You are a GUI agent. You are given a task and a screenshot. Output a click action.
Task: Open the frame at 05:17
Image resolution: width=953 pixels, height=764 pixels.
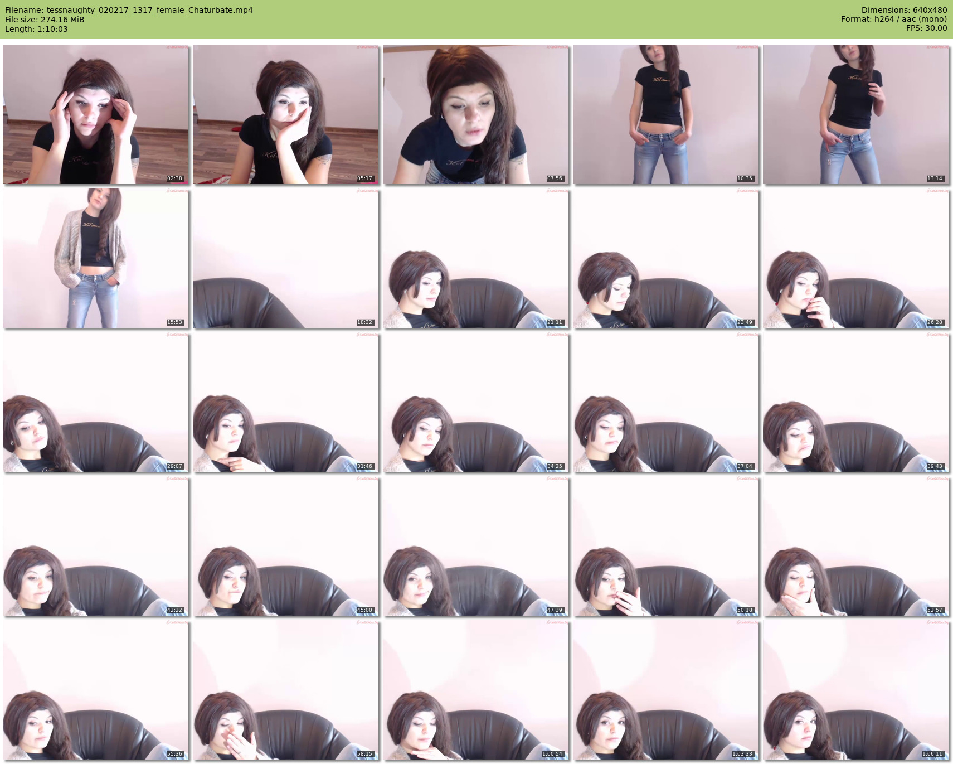pos(286,114)
